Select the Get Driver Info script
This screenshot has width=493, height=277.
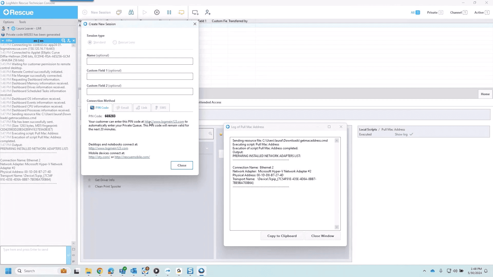pyautogui.click(x=105, y=180)
